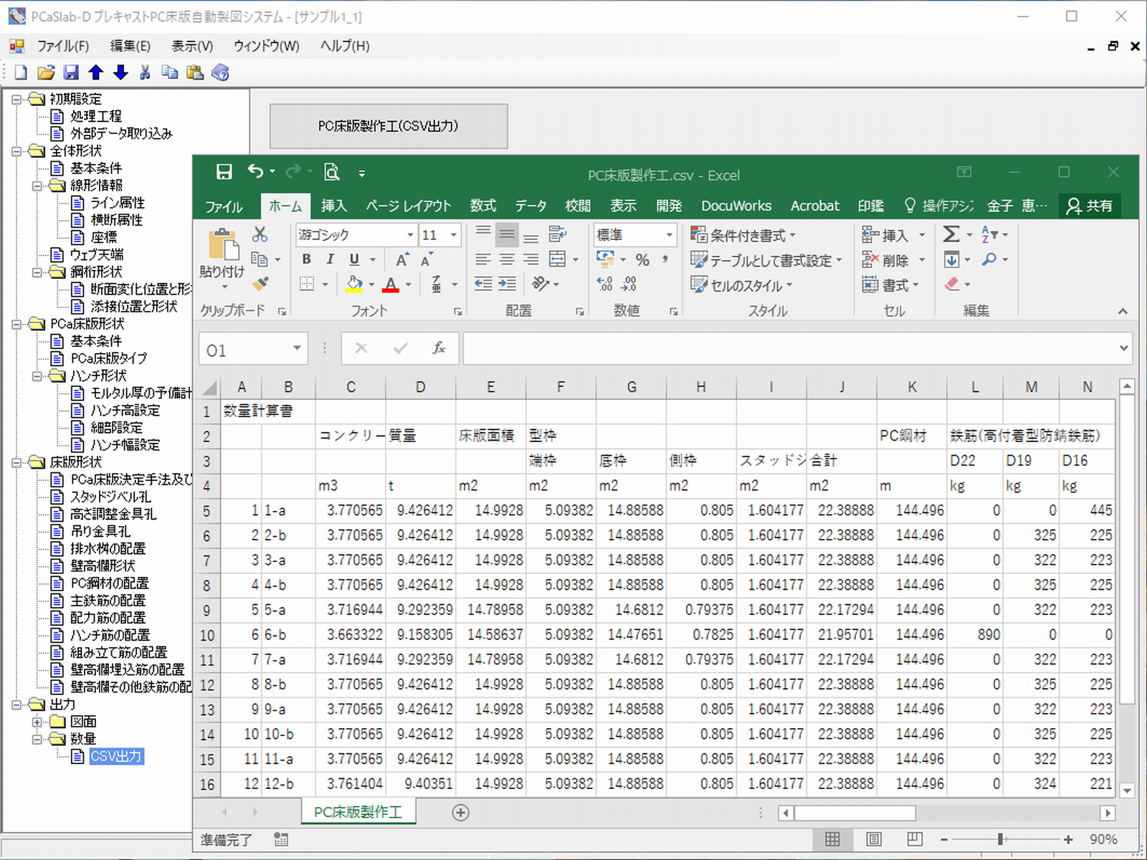Click the Insert Function fx icon
Image resolution: width=1147 pixels, height=860 pixels.
(x=439, y=348)
